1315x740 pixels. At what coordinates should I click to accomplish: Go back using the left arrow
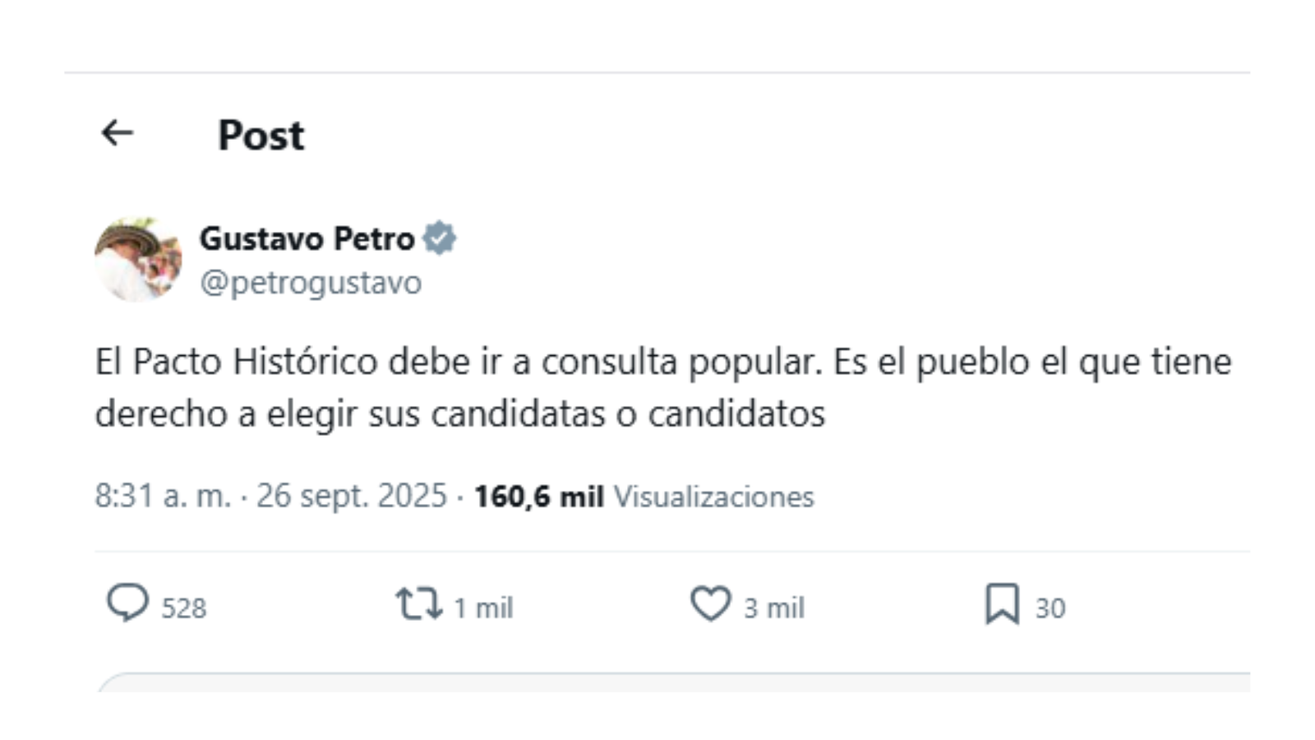(117, 132)
